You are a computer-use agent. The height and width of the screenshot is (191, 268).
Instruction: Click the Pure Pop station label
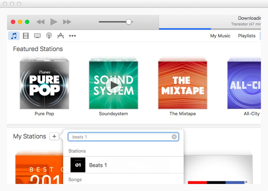click(x=44, y=113)
